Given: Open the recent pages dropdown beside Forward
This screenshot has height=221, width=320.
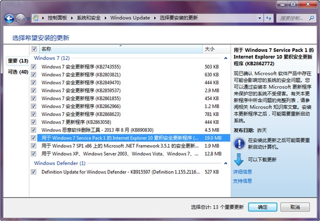Looking at the screenshot, I should tap(28, 18).
